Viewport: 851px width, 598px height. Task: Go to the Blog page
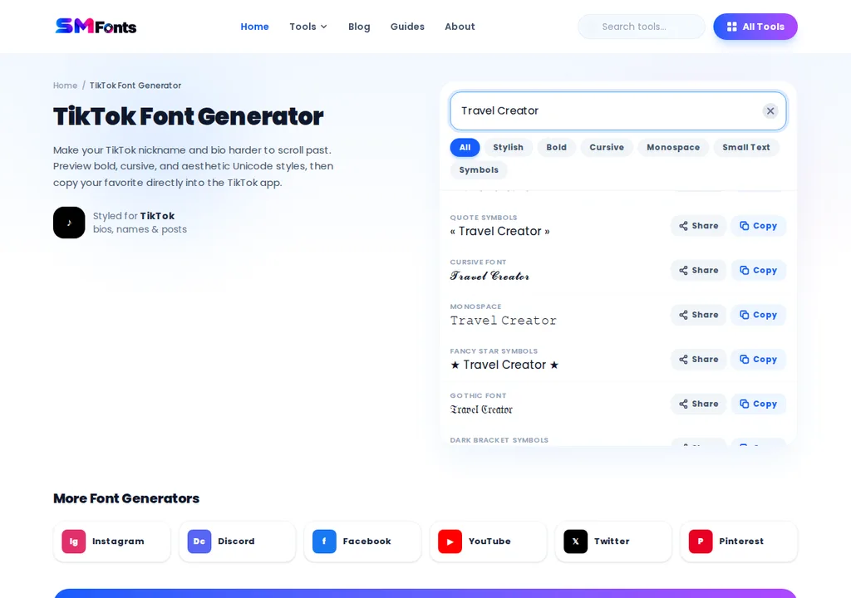tap(359, 27)
